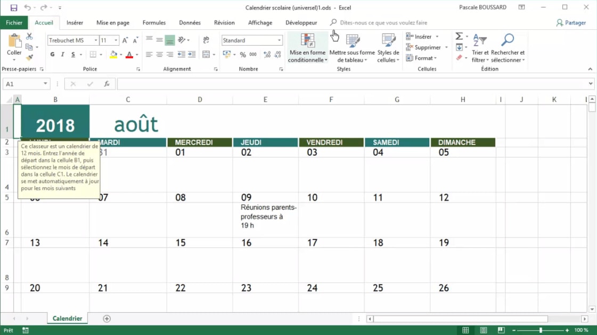Screen dimensions: 597x335
Task: Click the Calendrier sheet tab
Action: click(67, 319)
